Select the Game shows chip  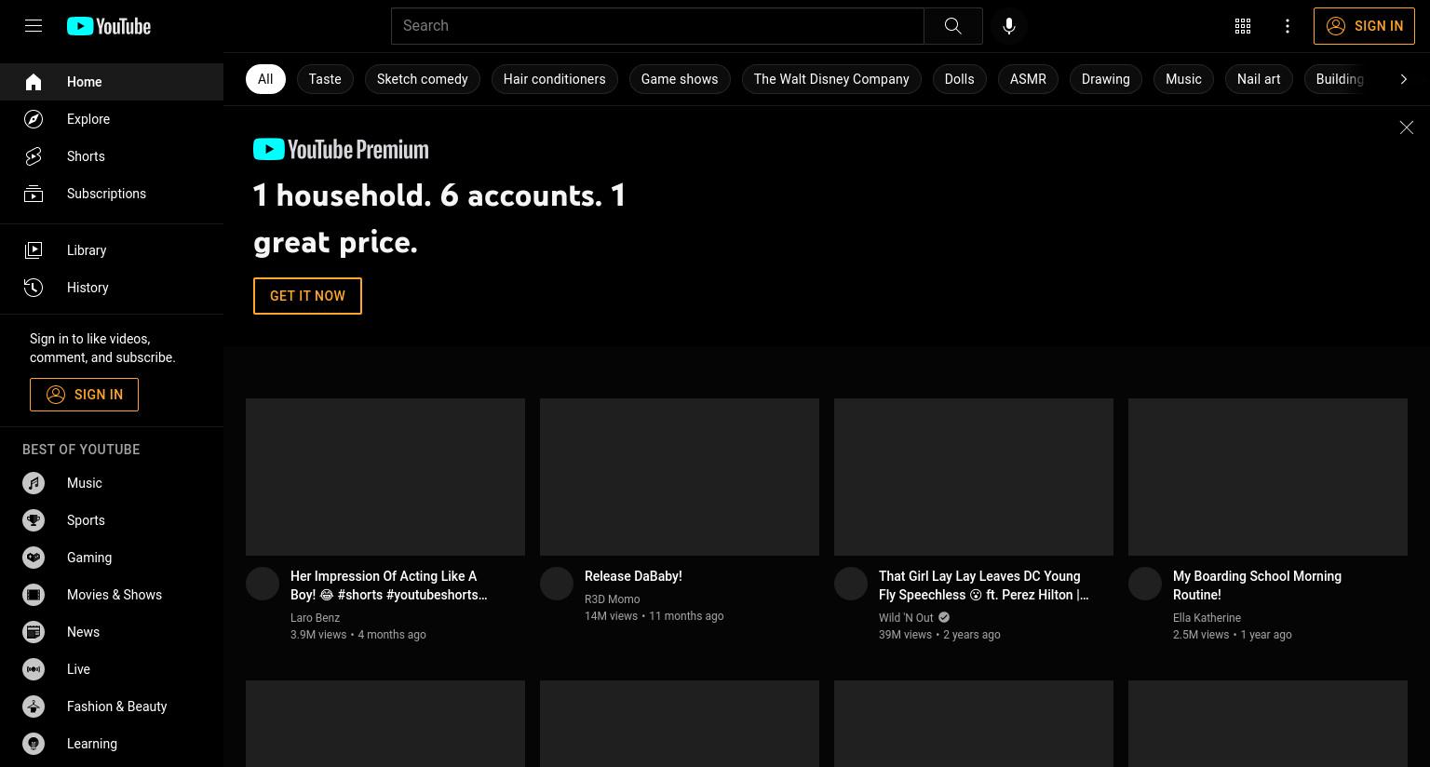[x=680, y=79]
